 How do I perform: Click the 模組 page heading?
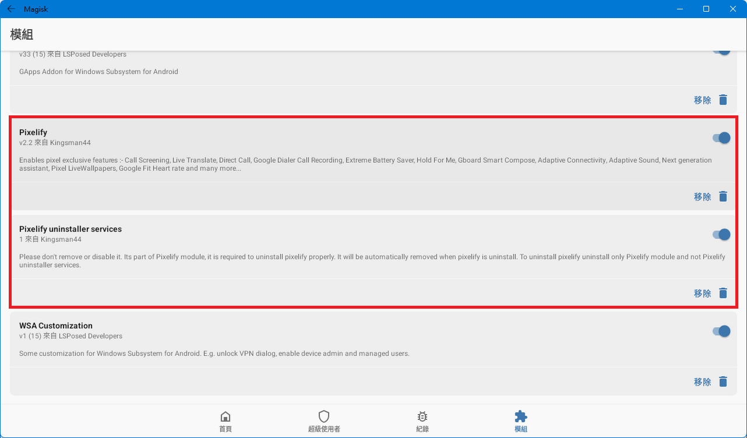click(22, 34)
